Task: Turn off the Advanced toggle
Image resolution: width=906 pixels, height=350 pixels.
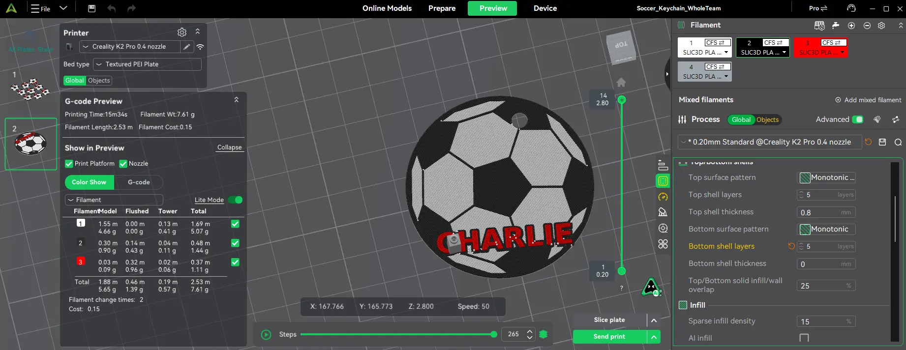Action: click(857, 119)
